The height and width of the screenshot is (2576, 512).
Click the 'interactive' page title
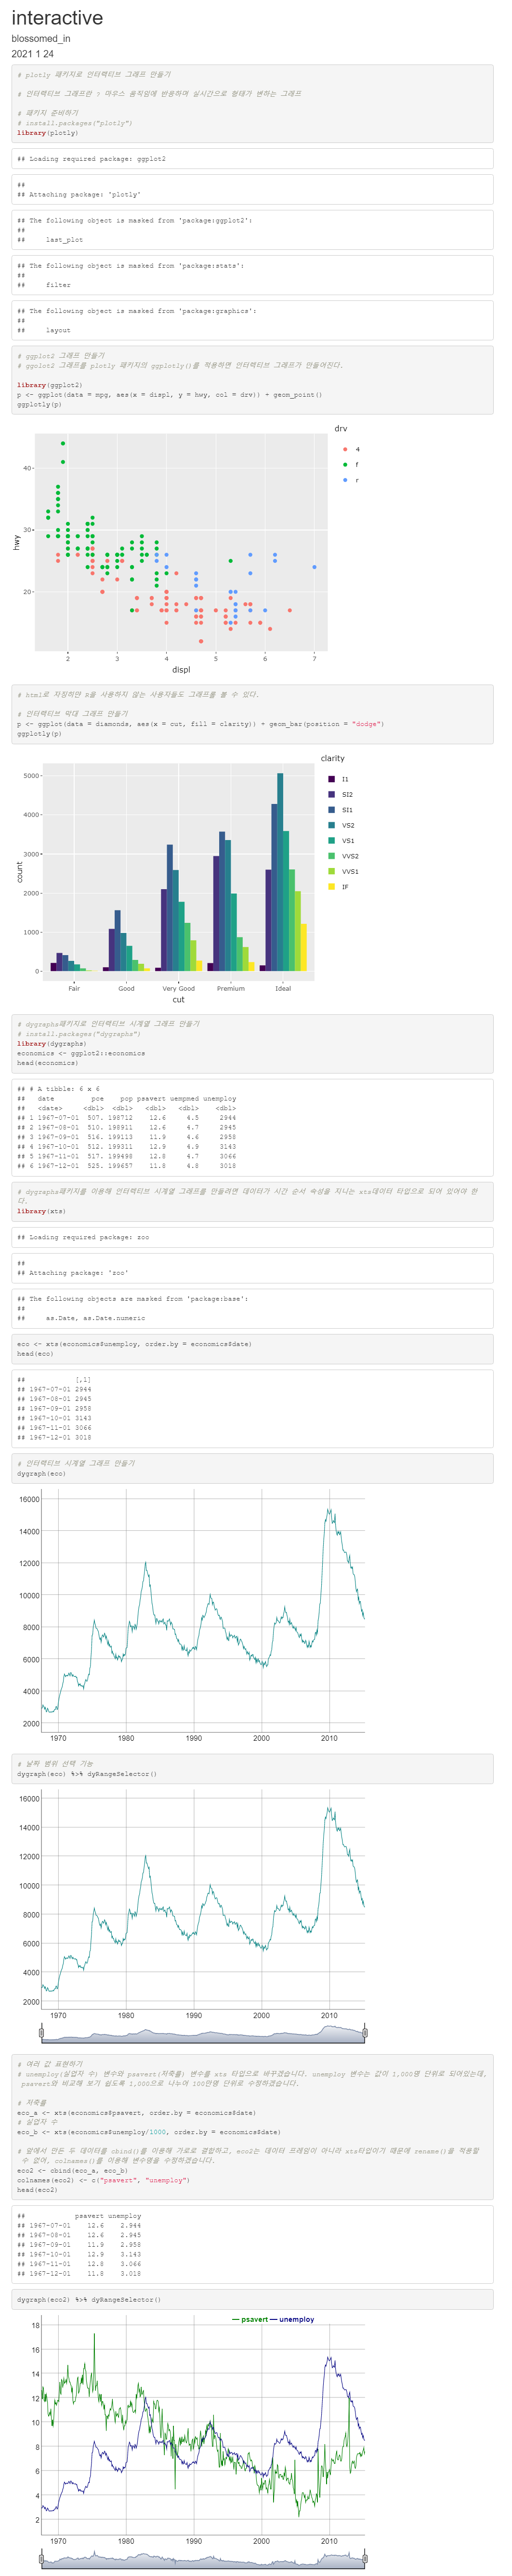(57, 18)
